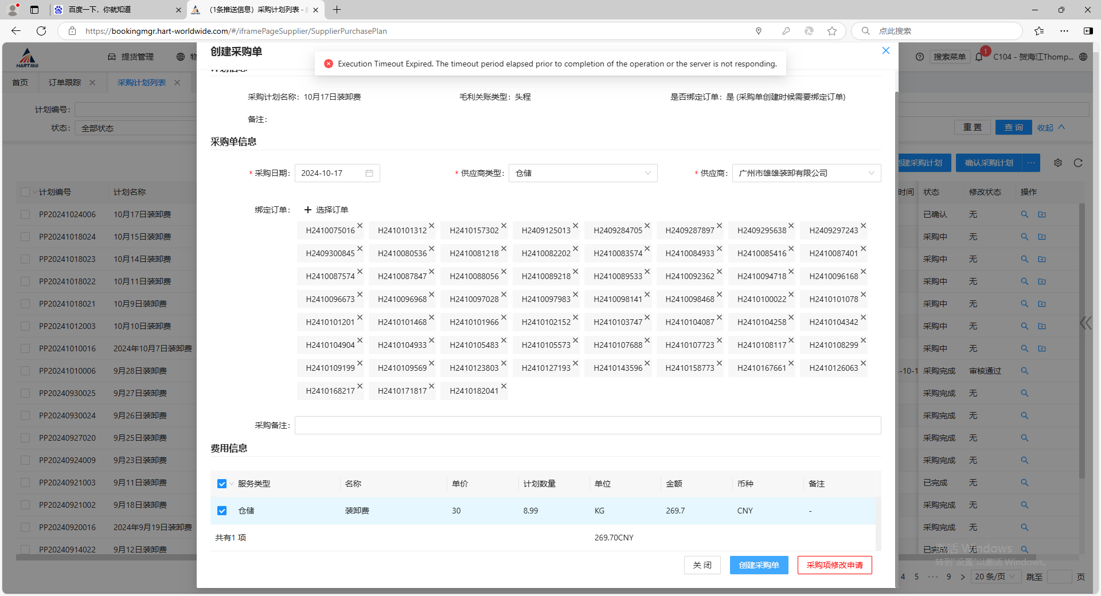
Task: Open the 20条/页 page size dropdown
Action: [995, 577]
